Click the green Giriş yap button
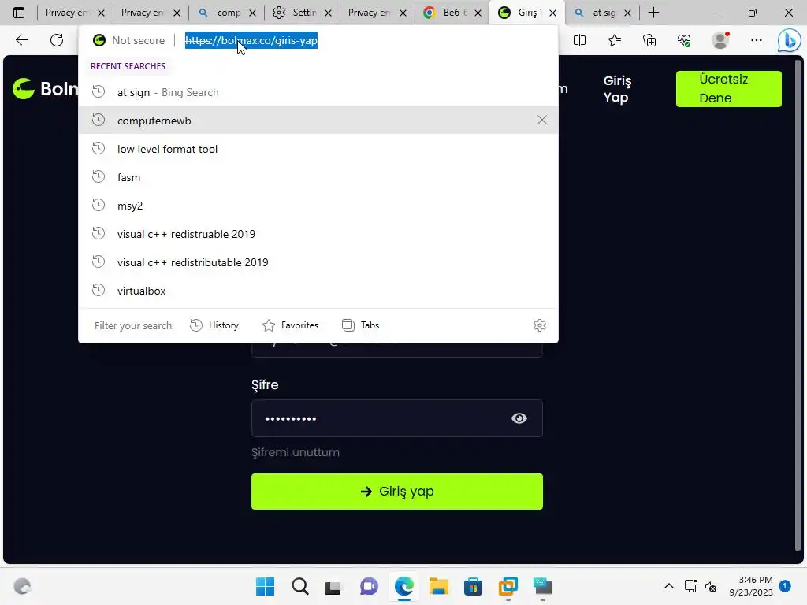This screenshot has width=807, height=605. coord(397,492)
